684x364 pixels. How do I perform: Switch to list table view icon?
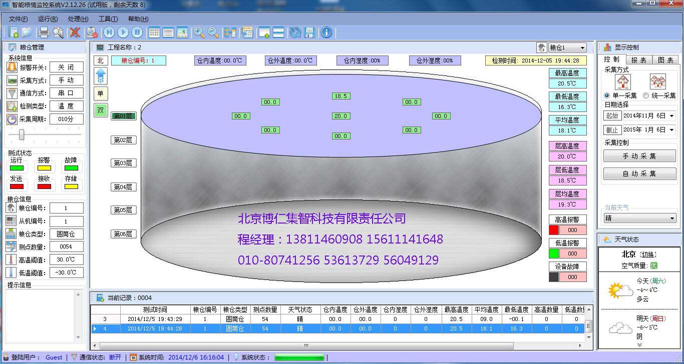point(168,32)
